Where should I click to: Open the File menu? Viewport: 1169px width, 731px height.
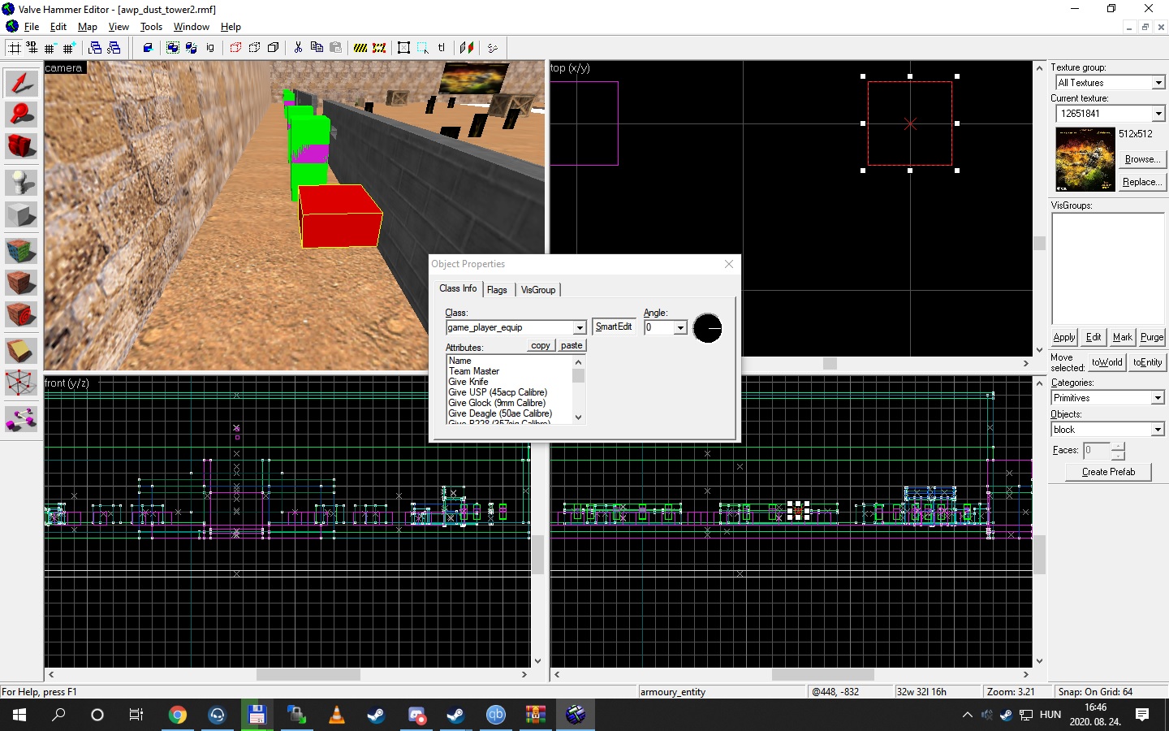click(x=32, y=27)
